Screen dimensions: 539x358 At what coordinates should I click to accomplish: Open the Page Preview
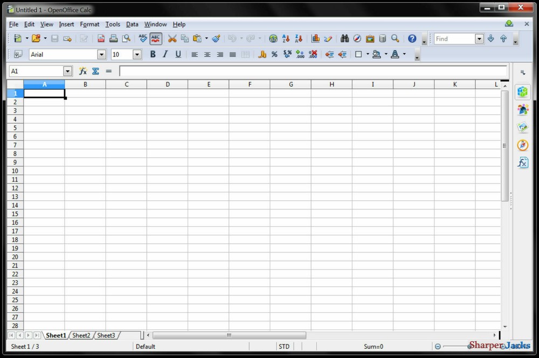click(x=126, y=38)
